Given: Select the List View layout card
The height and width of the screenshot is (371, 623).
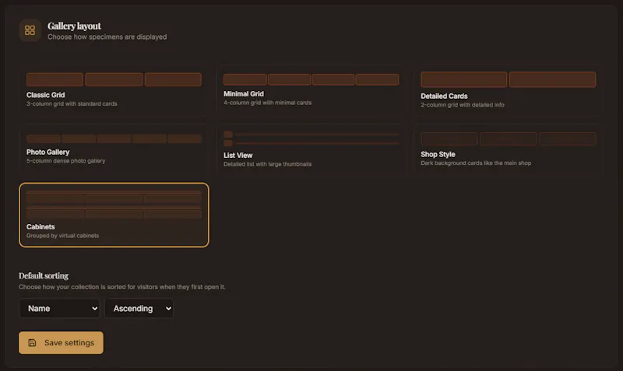Looking at the screenshot, I should click(311, 149).
